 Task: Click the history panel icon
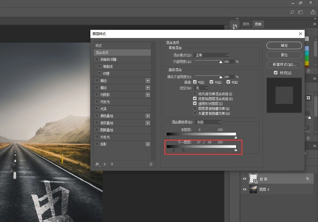pyautogui.click(x=234, y=27)
